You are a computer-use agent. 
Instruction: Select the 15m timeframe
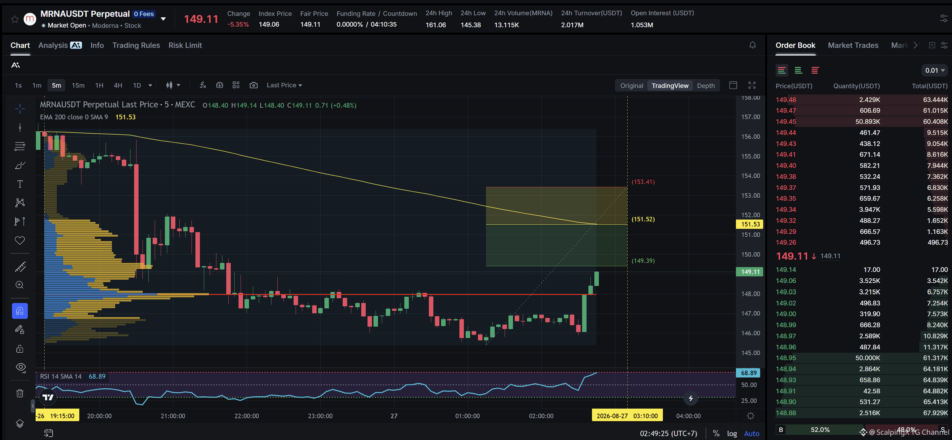pos(78,85)
